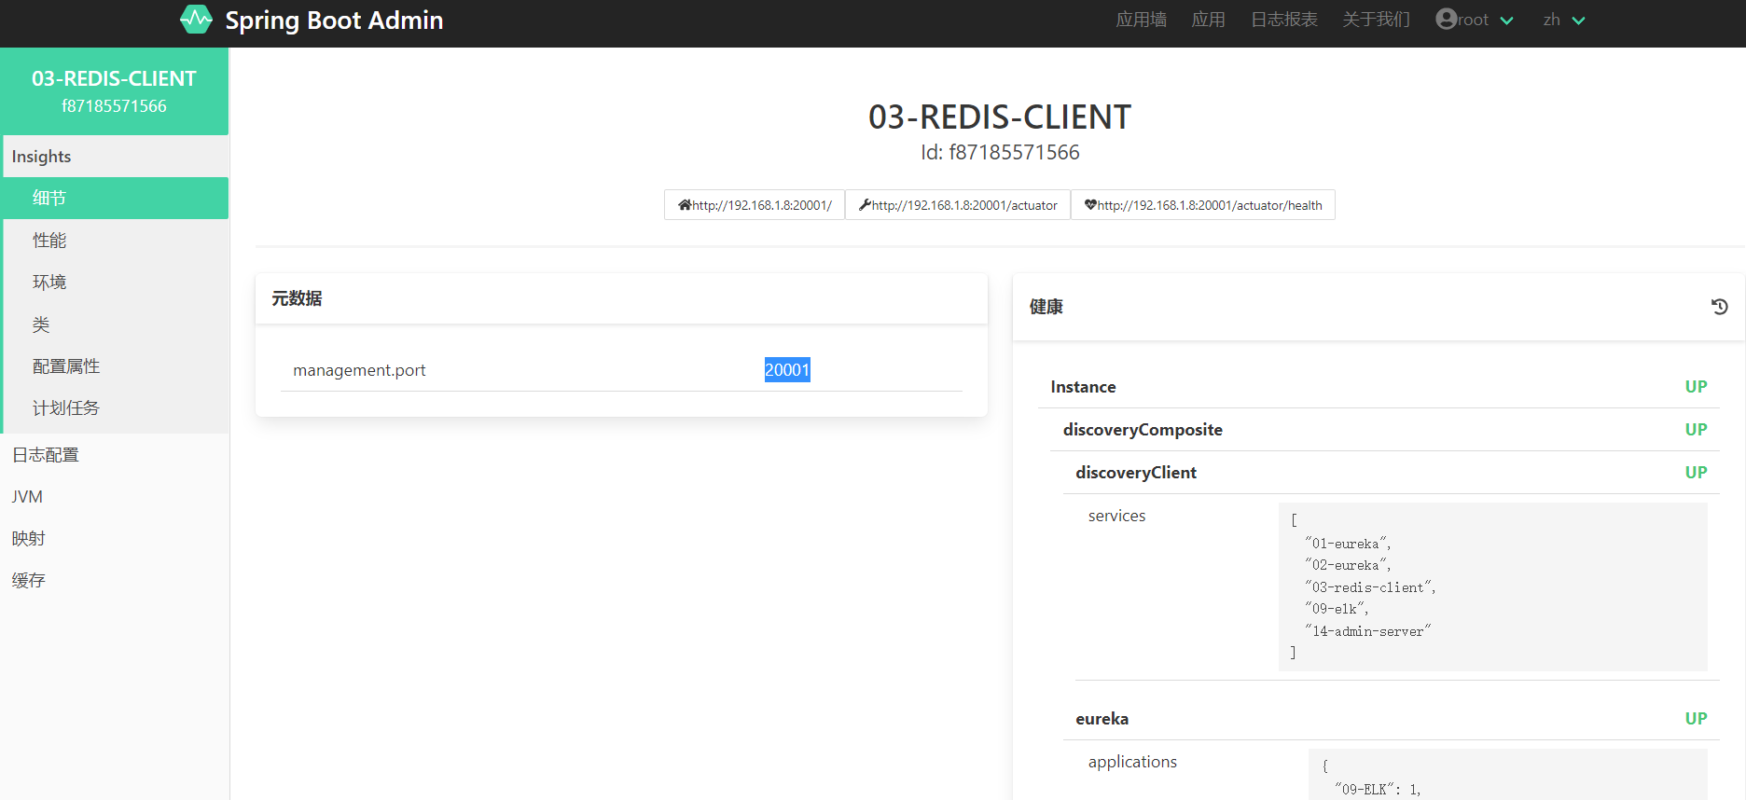Image resolution: width=1746 pixels, height=800 pixels.
Task: Click the UP status for discoveryClient
Action: (x=1696, y=473)
